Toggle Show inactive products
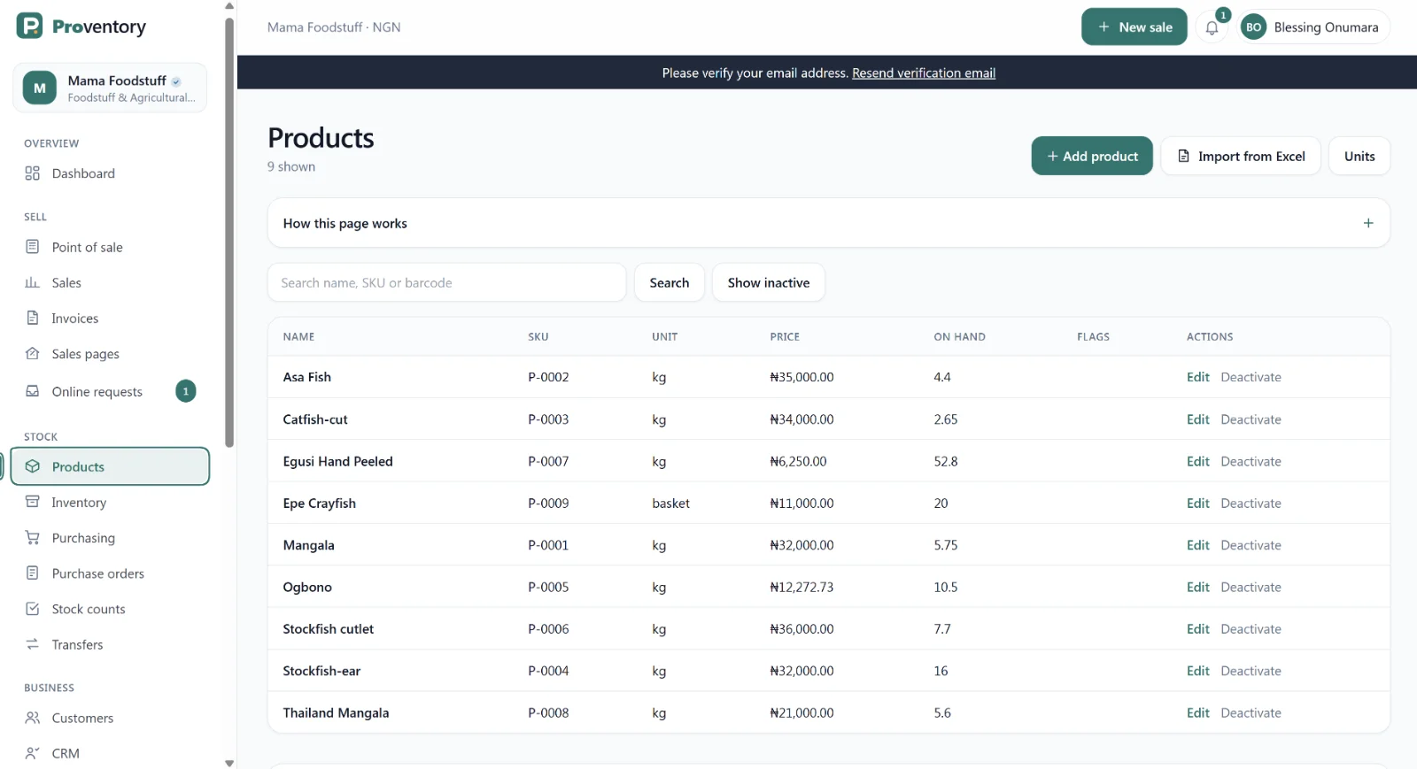This screenshot has width=1417, height=769. pyautogui.click(x=768, y=282)
